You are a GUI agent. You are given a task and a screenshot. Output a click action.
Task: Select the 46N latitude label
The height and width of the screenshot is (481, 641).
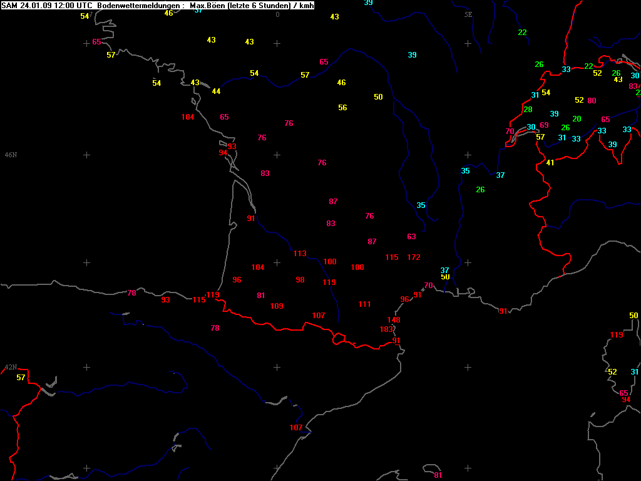(11, 155)
